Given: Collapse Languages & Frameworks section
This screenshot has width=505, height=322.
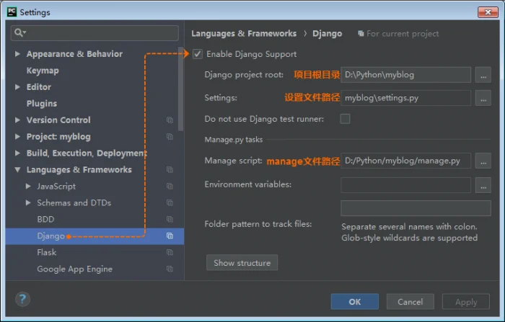Looking at the screenshot, I should (x=17, y=169).
